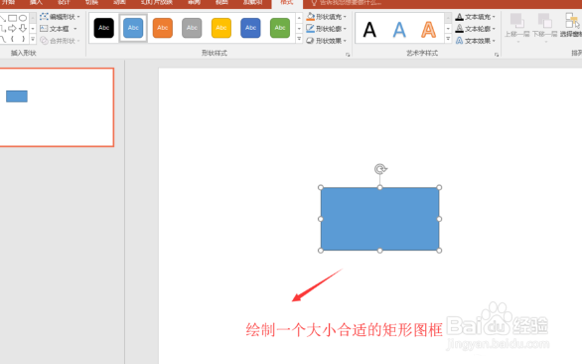
Task: Open the 艺术字样式 group dialog launcher
Action: 497,55
